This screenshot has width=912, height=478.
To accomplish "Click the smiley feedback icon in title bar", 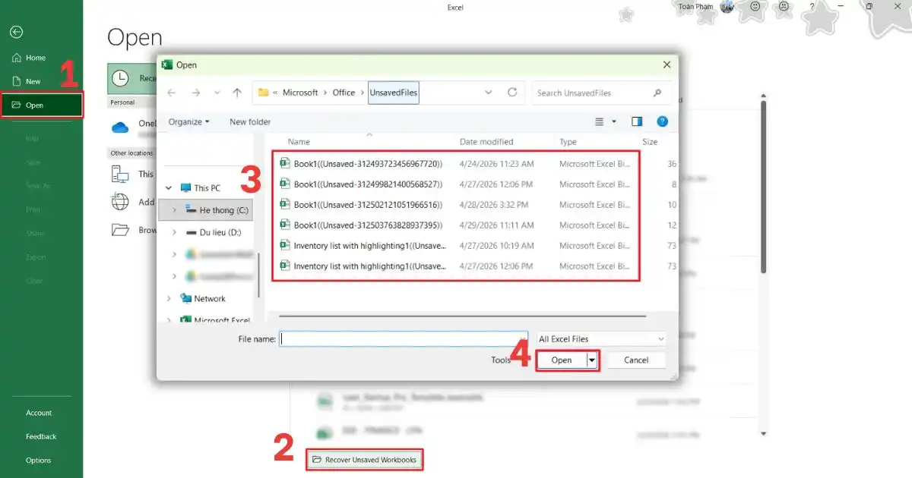I will (x=755, y=7).
